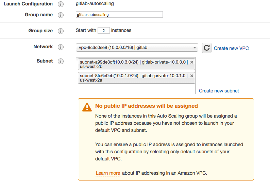Click the orange warning triangle icon

click(87, 107)
